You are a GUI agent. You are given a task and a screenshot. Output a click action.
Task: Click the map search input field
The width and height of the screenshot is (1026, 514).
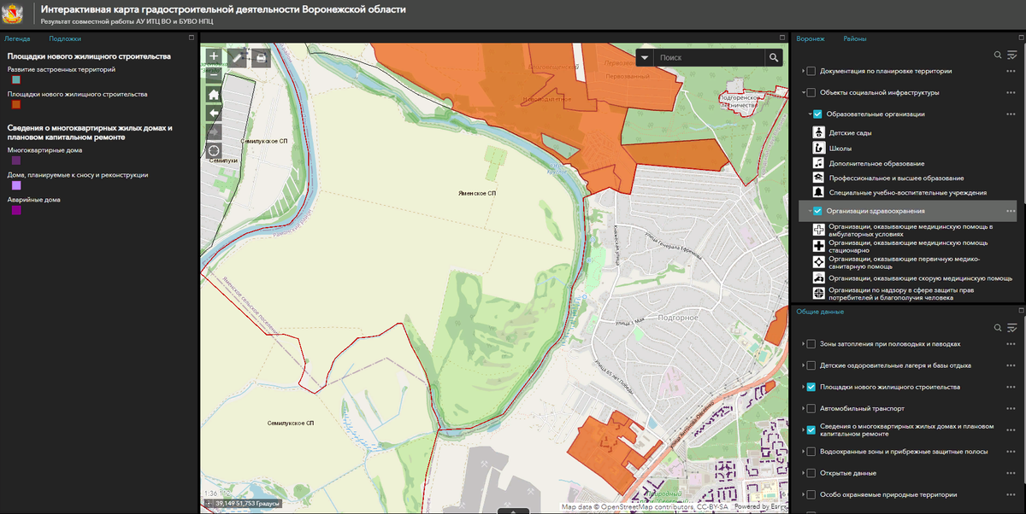709,57
